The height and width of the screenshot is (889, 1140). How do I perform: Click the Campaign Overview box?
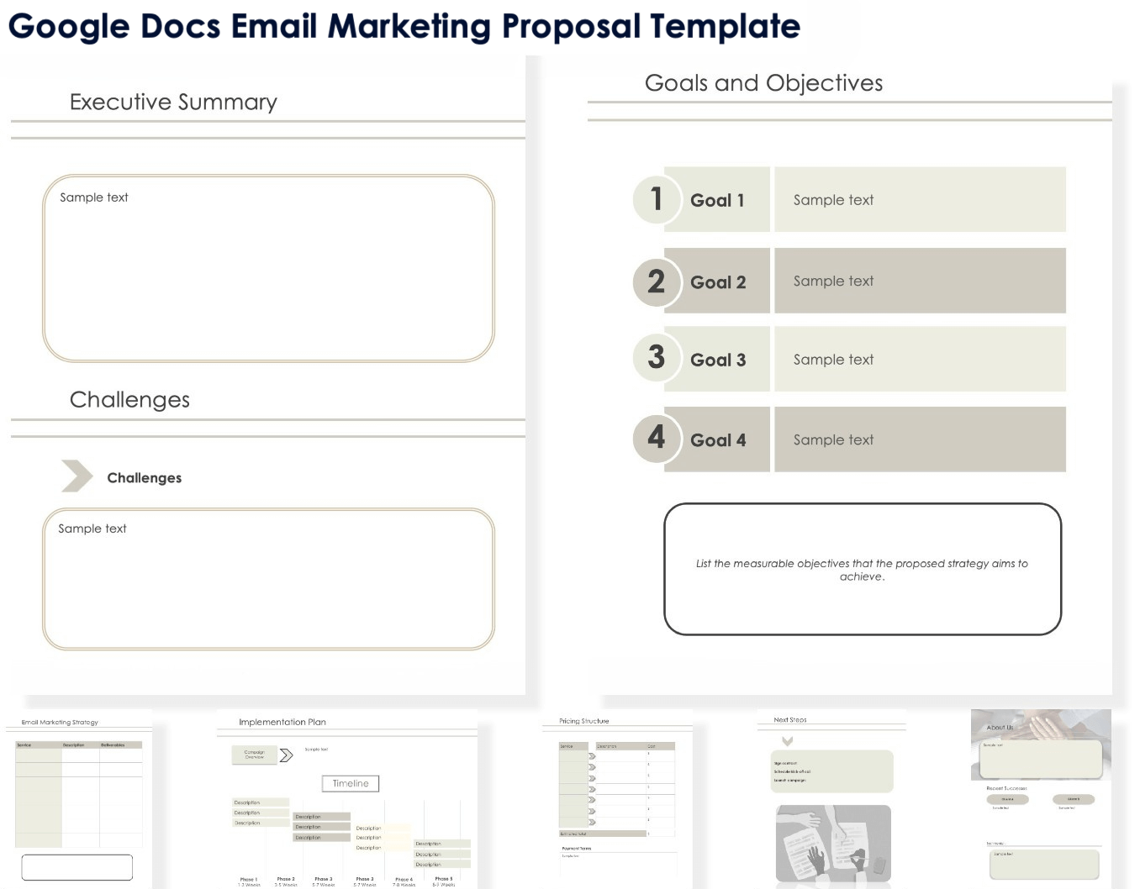tap(254, 755)
